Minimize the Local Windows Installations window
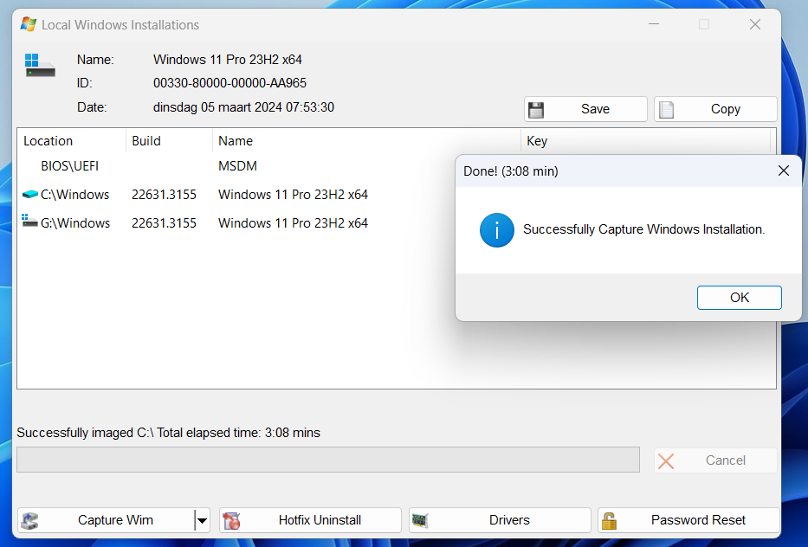This screenshot has width=808, height=547. pyautogui.click(x=654, y=24)
